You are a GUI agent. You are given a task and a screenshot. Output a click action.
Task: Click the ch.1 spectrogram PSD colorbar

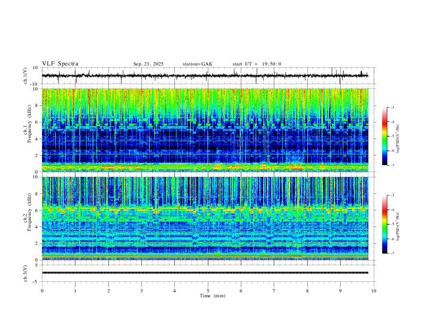click(384, 136)
